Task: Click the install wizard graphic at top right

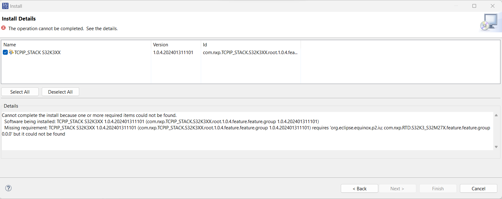Action: pos(489,21)
